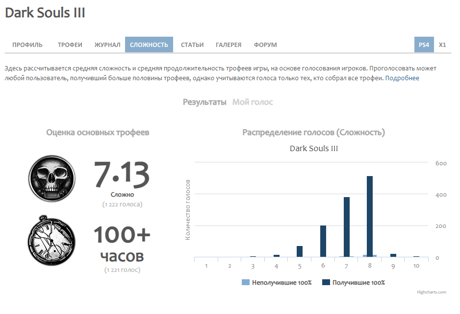Click the skull difficulty icon
This screenshot has width=460, height=314.
(52, 179)
